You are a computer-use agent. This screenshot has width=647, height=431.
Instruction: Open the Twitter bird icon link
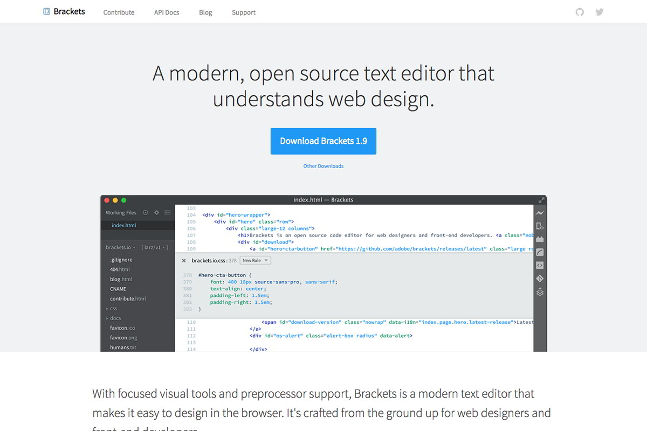pos(599,12)
